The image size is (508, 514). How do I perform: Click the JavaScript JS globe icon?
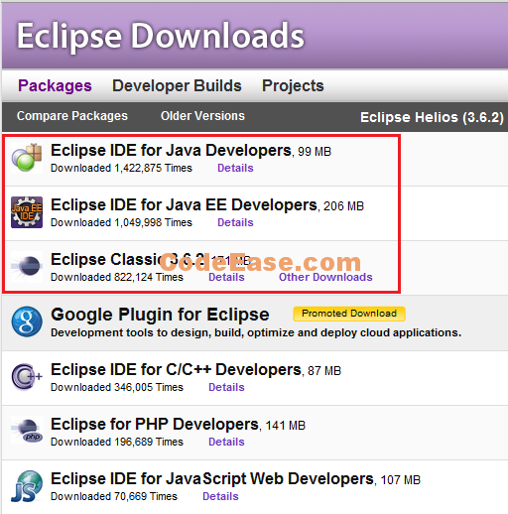pyautogui.click(x=27, y=486)
